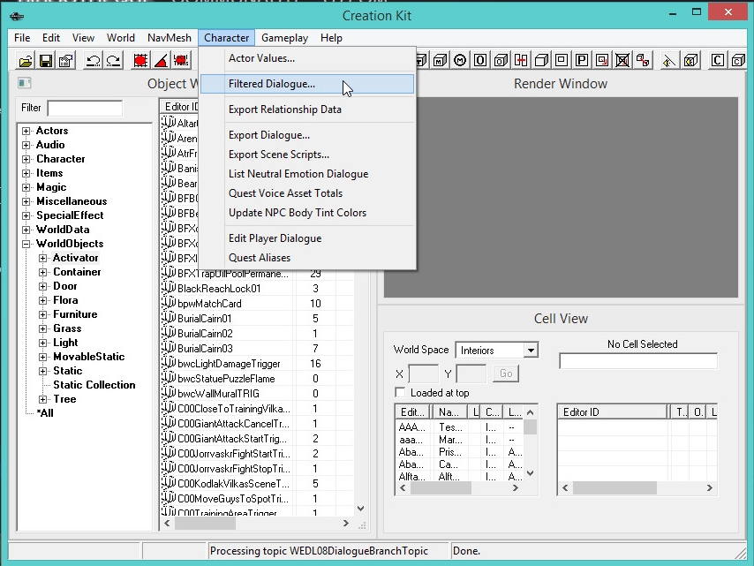Select Update NPC Body Tint Colors
The width and height of the screenshot is (754, 566).
point(306,213)
